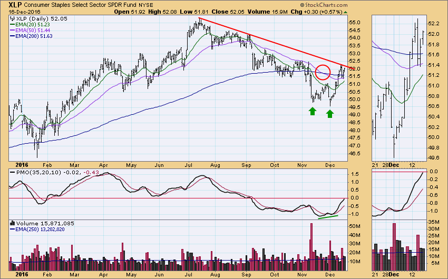Click the volume bars icon beside Volume 15,871,085
This screenshot has height=279, width=448.
[x=12, y=223]
